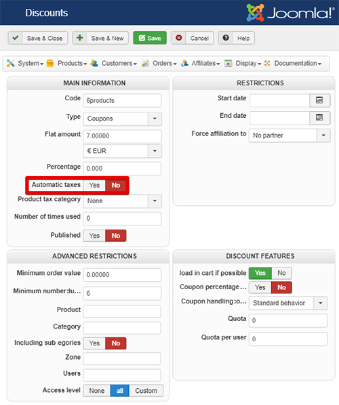This screenshot has width=339, height=405.
Task: Click the Quota per user field
Action: pos(288,339)
